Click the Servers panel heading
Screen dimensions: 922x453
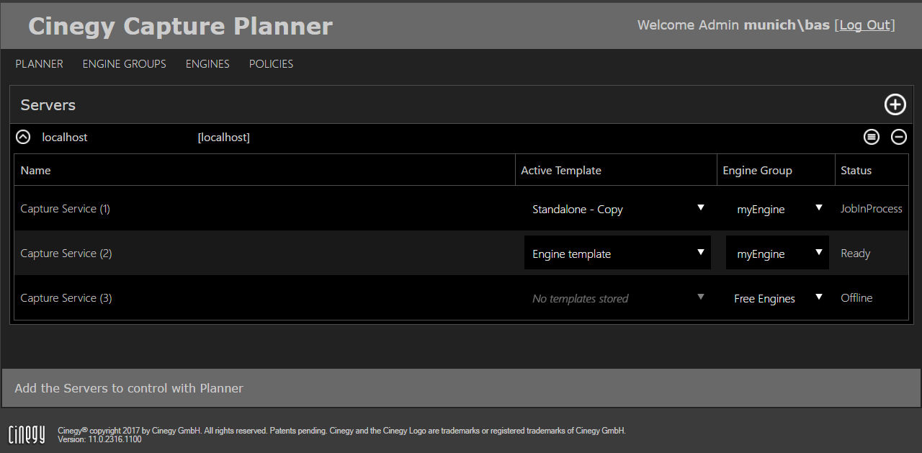pyautogui.click(x=48, y=105)
